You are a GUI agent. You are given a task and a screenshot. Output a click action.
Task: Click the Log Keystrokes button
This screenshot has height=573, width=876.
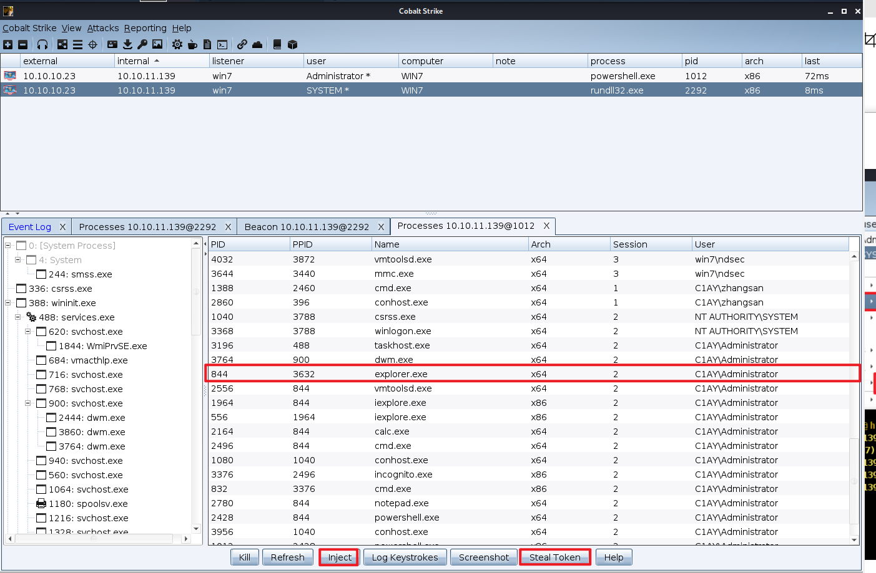point(405,557)
